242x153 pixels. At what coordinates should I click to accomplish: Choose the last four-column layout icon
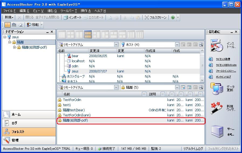[x=140, y=34]
